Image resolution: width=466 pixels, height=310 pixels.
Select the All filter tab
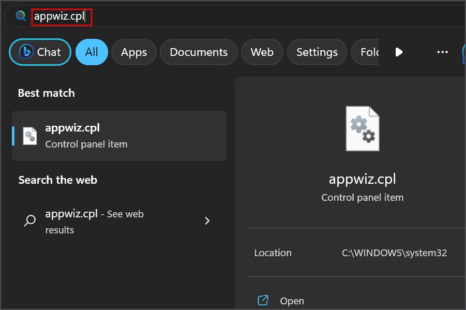click(x=92, y=52)
